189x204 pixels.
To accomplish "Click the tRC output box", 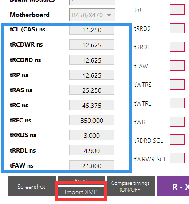I will [x=177, y=10].
